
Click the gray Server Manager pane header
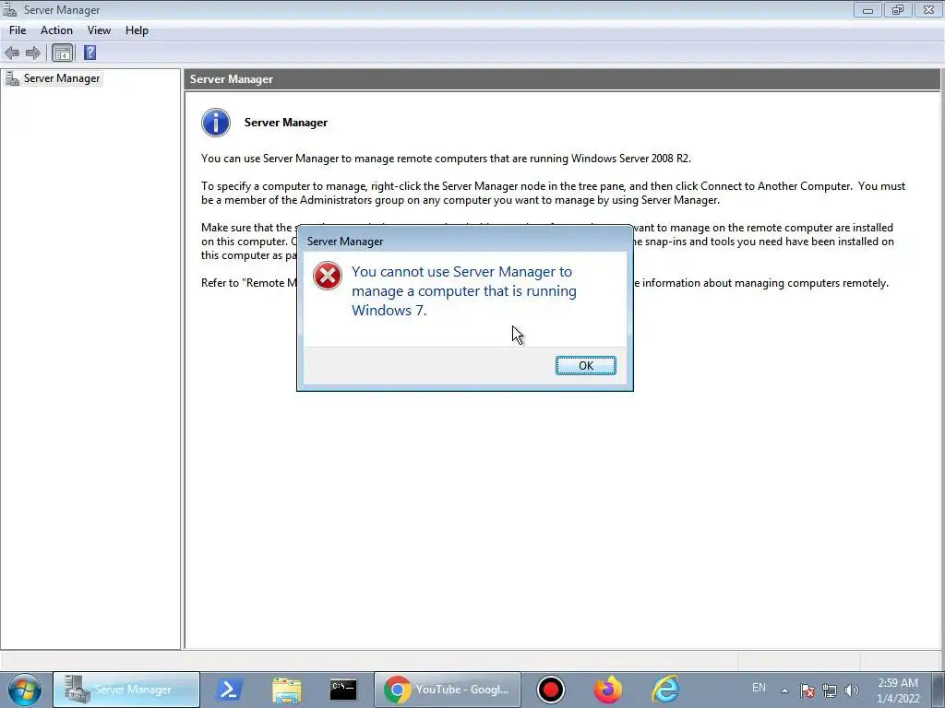tap(562, 79)
